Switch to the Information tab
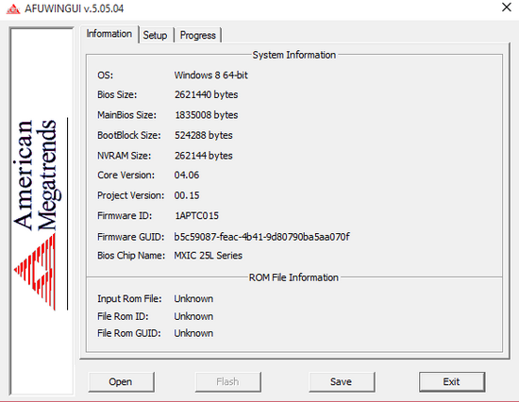This screenshot has width=519, height=402. pos(109,34)
